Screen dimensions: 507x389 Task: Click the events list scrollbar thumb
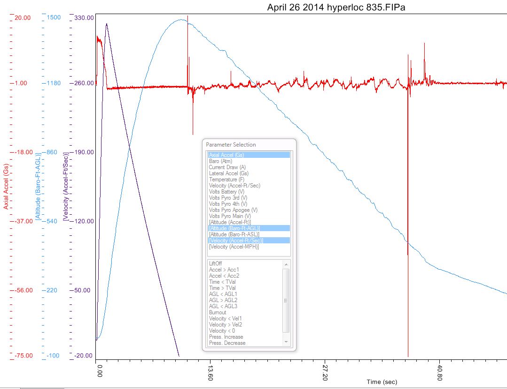(286, 300)
